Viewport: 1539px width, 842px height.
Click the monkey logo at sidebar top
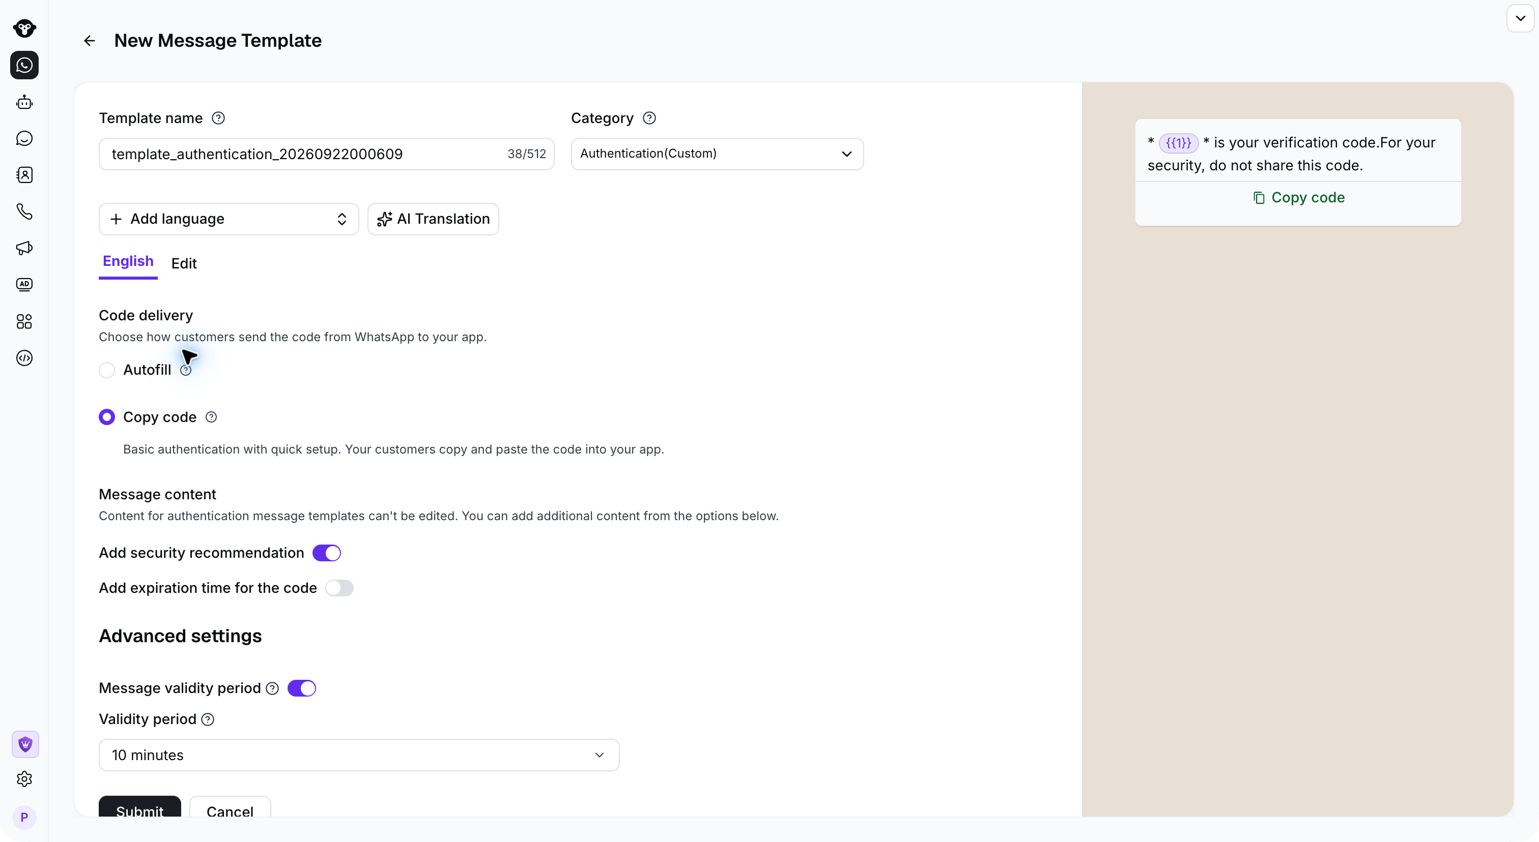(x=24, y=28)
